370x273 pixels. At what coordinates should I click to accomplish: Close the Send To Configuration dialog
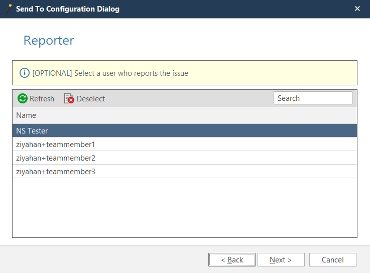(x=357, y=9)
